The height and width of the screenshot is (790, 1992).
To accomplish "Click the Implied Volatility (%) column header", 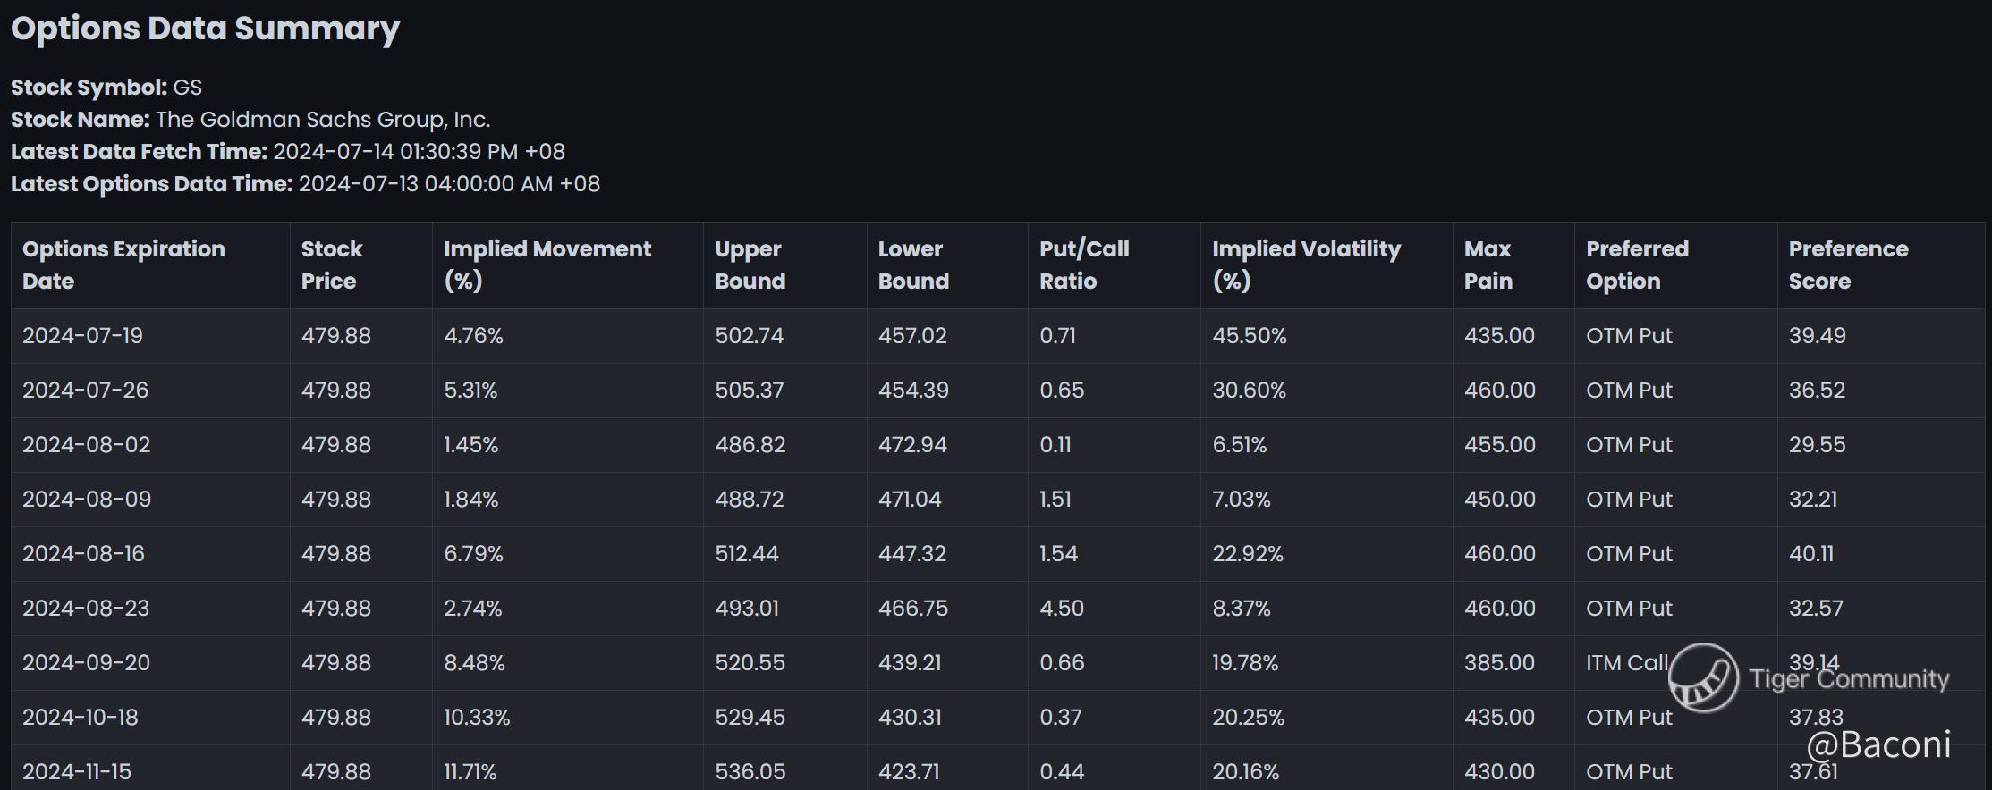I will click(1306, 265).
